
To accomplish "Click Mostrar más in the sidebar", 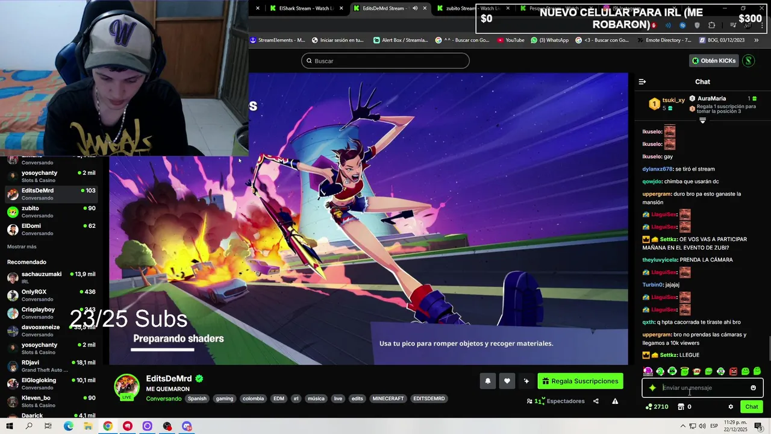I will (22, 247).
